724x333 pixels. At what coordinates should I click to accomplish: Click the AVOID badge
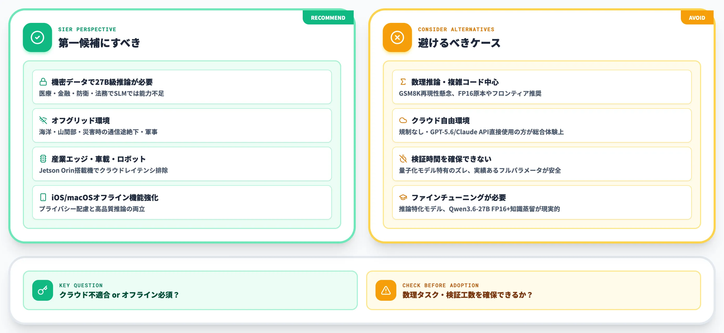click(x=697, y=17)
